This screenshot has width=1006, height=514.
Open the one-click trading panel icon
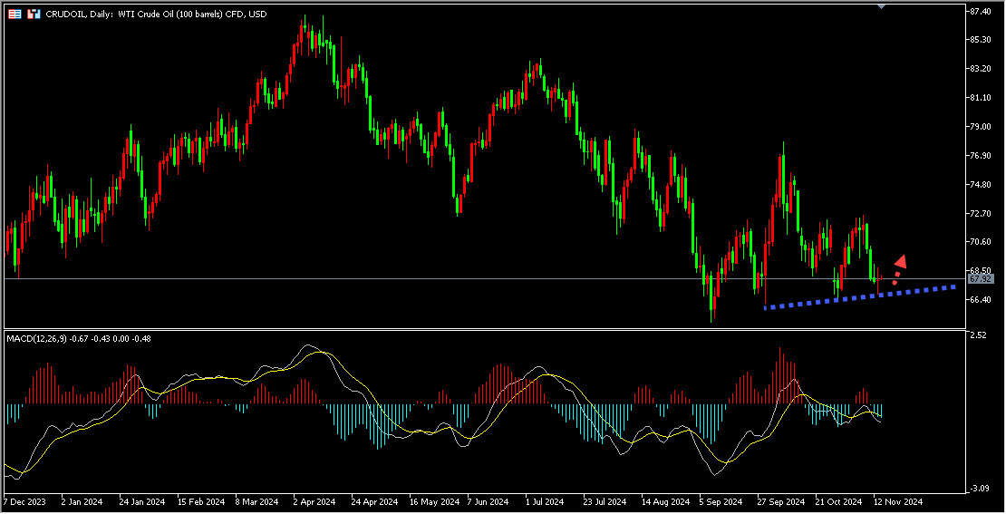tap(34, 15)
